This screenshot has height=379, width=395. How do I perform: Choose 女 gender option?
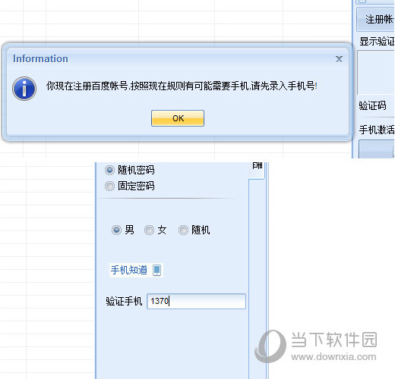149,230
